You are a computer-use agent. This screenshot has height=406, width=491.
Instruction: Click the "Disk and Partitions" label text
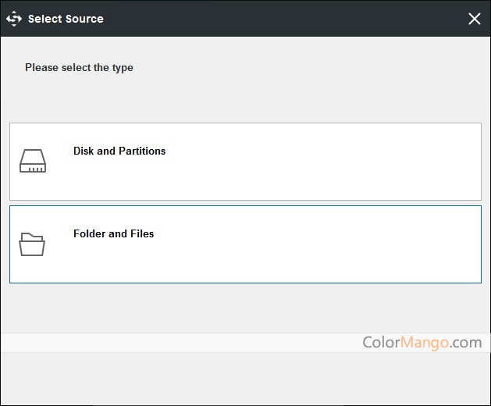pyautogui.click(x=119, y=151)
